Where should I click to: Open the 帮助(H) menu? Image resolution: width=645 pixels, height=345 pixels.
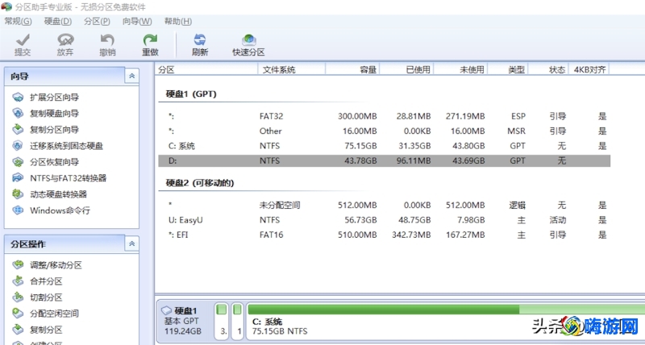coord(177,22)
